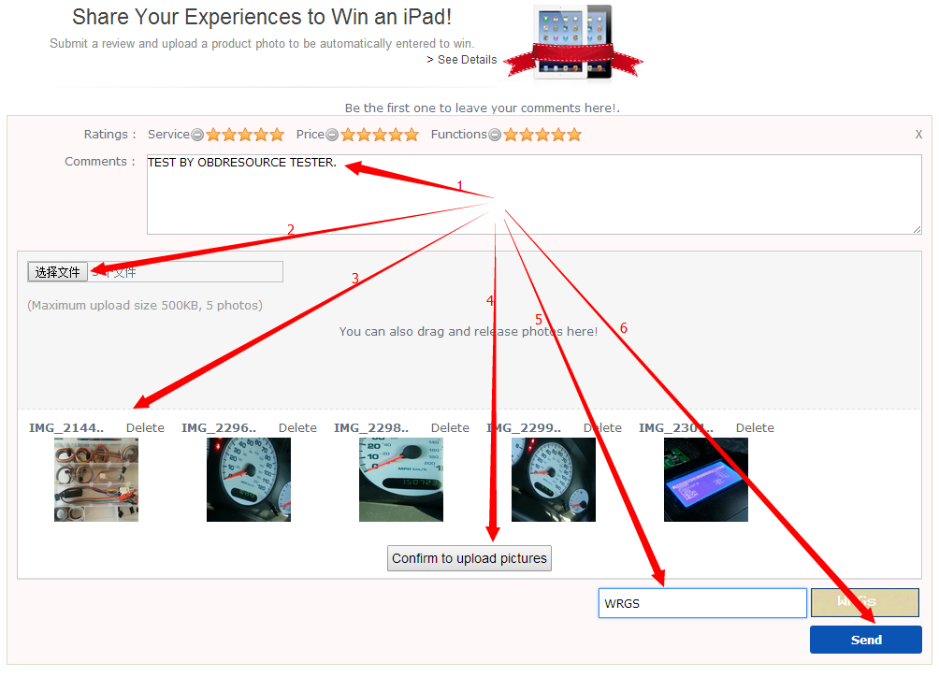Click the iPad prize promotional image
Viewport: 939px width, 677px height.
click(573, 42)
